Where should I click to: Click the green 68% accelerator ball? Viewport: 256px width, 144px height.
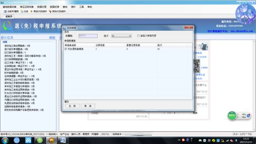point(232,116)
